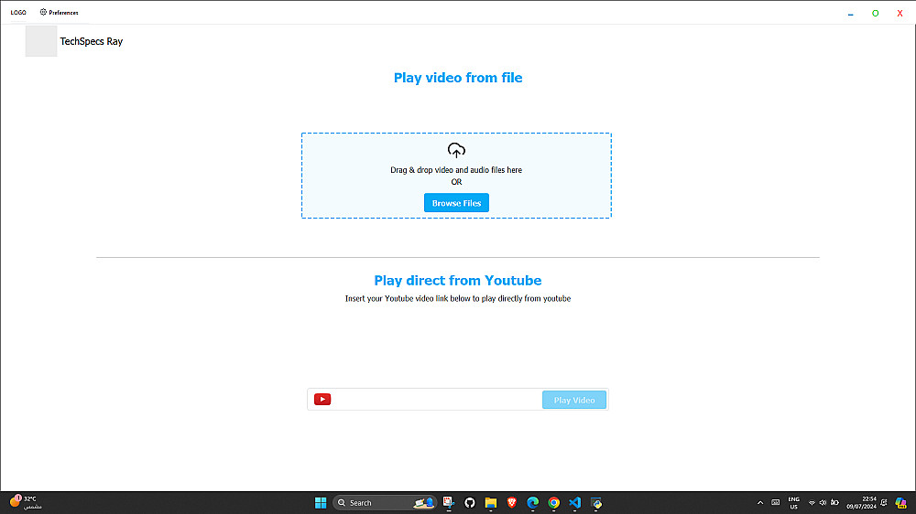
Task: Click the TechSpecs Ray name text
Action: coord(91,41)
